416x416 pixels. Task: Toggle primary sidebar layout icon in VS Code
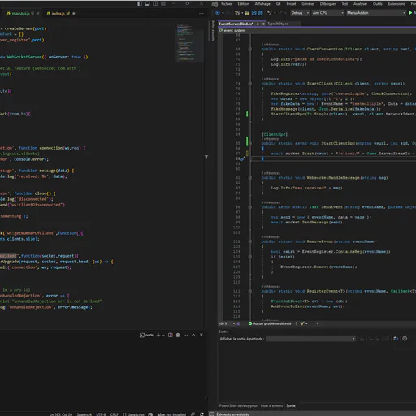click(x=139, y=4)
